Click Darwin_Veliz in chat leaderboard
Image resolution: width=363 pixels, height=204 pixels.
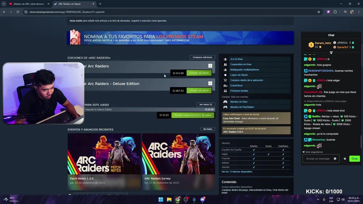[323, 43]
